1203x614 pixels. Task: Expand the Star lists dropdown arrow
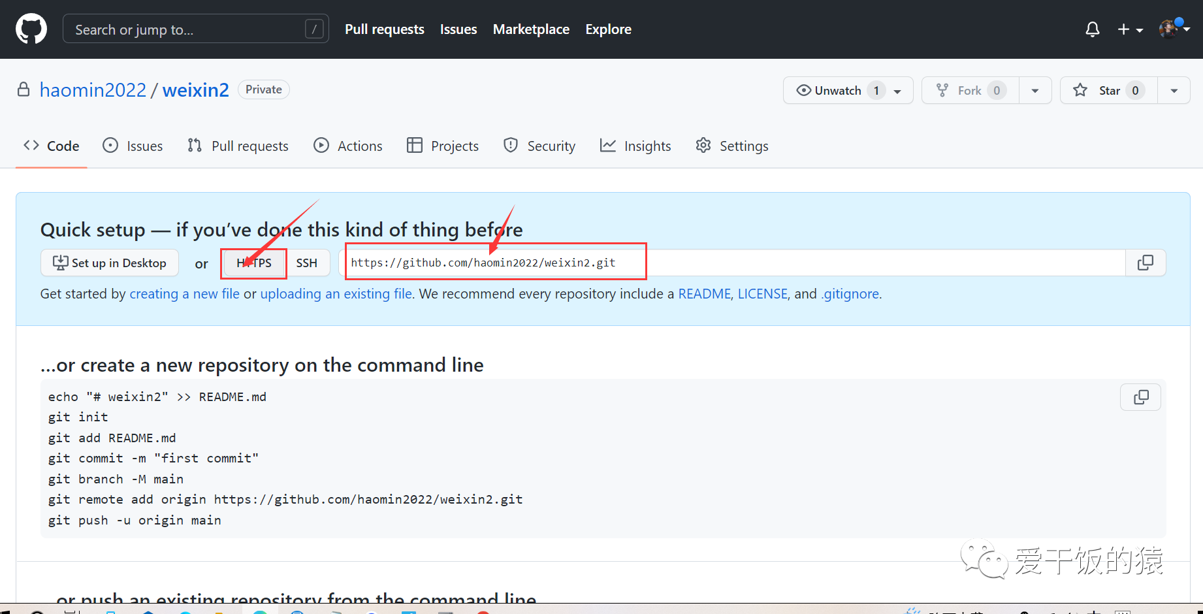coord(1174,91)
